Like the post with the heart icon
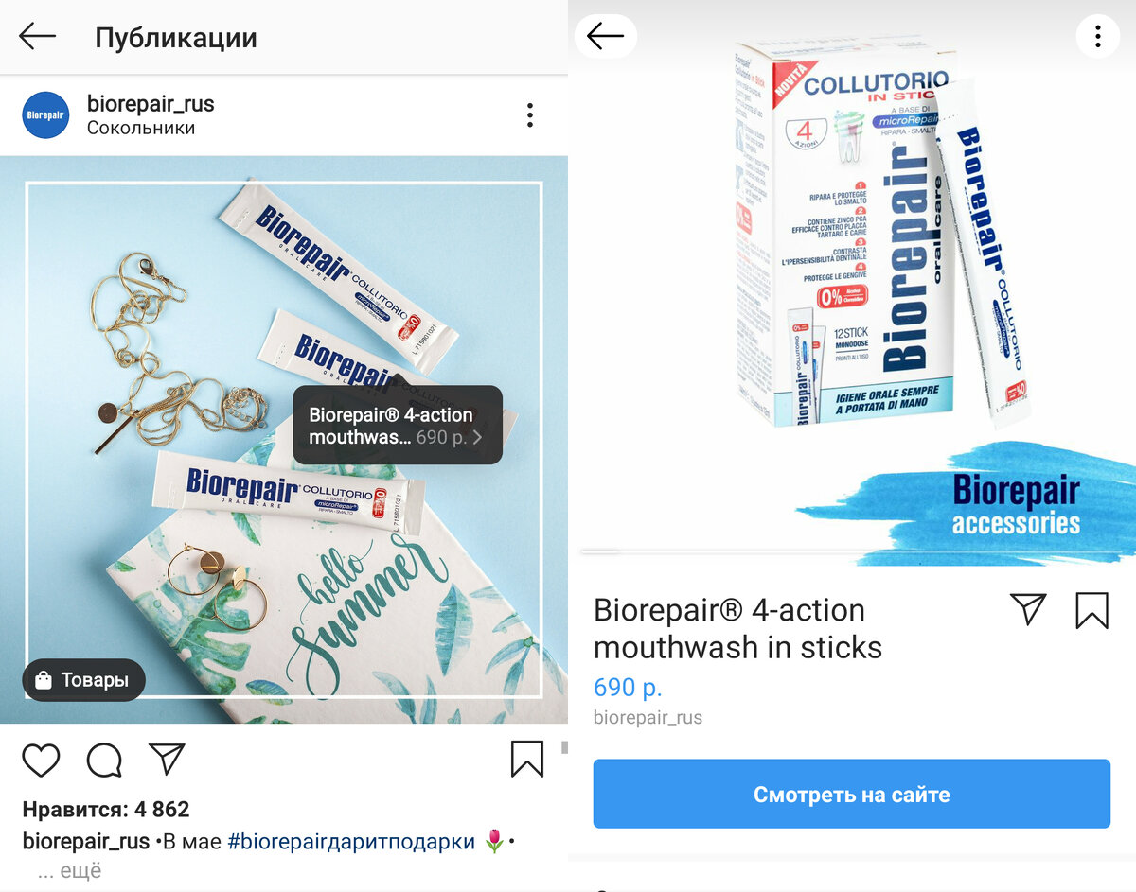The width and height of the screenshot is (1136, 892). 41,760
